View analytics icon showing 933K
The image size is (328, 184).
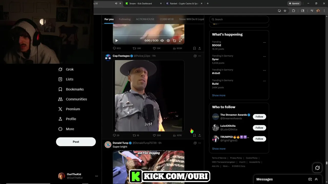tap(174, 48)
